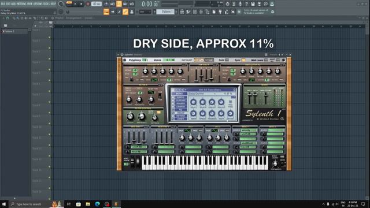Select the DISTORT effect tab
This screenshot has height=208, width=370.
pyautogui.click(x=181, y=101)
